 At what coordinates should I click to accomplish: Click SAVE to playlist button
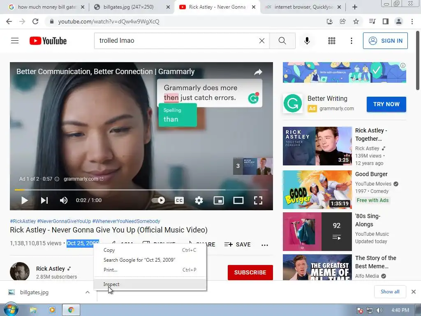pyautogui.click(x=237, y=244)
